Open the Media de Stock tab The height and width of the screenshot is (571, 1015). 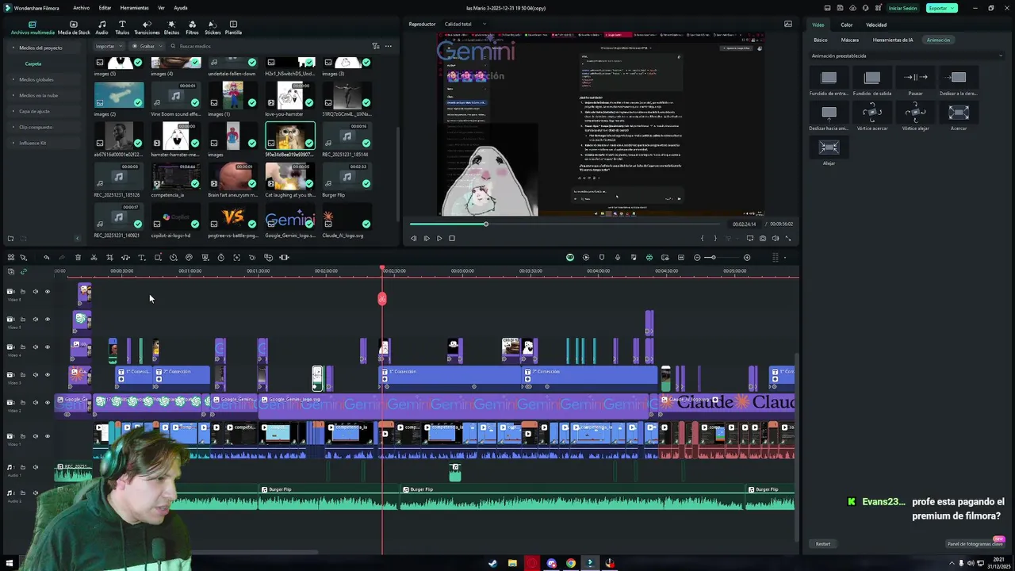click(74, 28)
